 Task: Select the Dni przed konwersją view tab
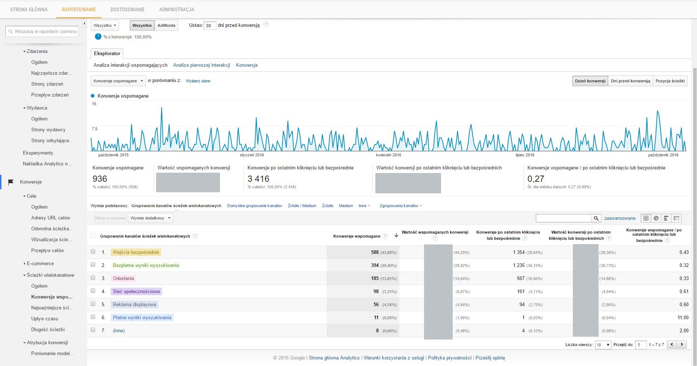(630, 81)
